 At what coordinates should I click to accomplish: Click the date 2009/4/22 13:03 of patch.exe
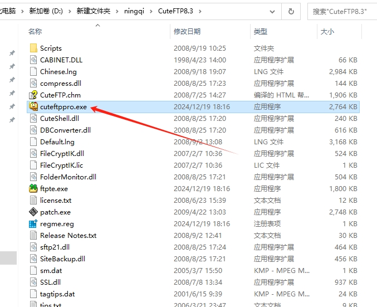tap(200, 212)
